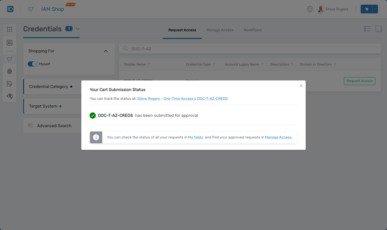Open the apps grid icon in sidebar
Screen dimensions: 387x230
tap(10, 29)
